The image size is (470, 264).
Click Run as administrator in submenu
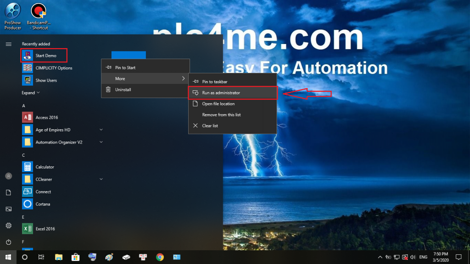coord(221,93)
